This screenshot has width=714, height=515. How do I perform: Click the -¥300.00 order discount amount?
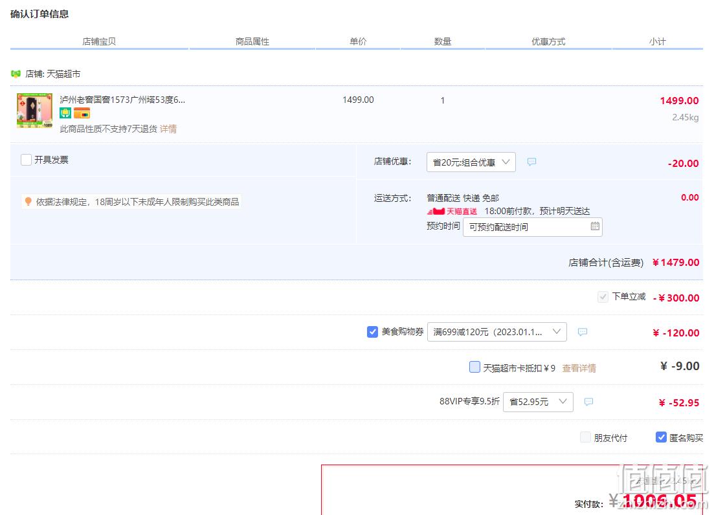(676, 298)
